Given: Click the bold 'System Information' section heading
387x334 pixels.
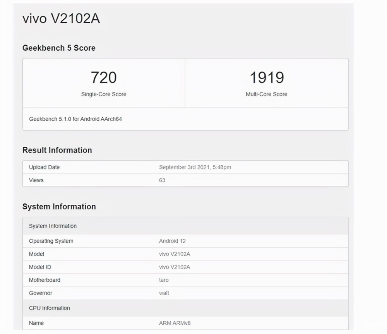Looking at the screenshot, I should tap(59, 207).
